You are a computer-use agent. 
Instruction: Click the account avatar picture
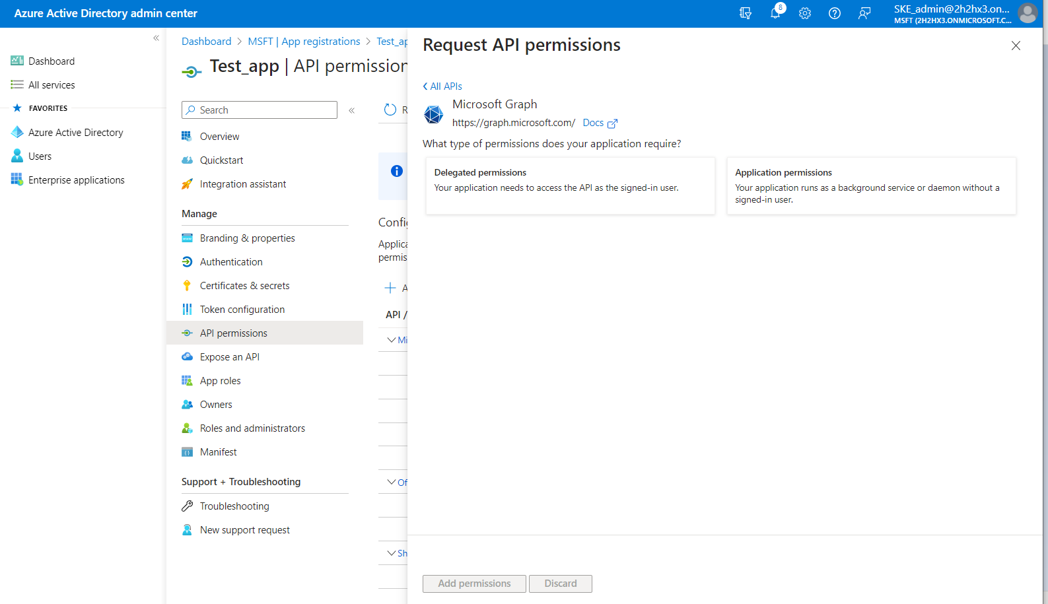(1028, 13)
